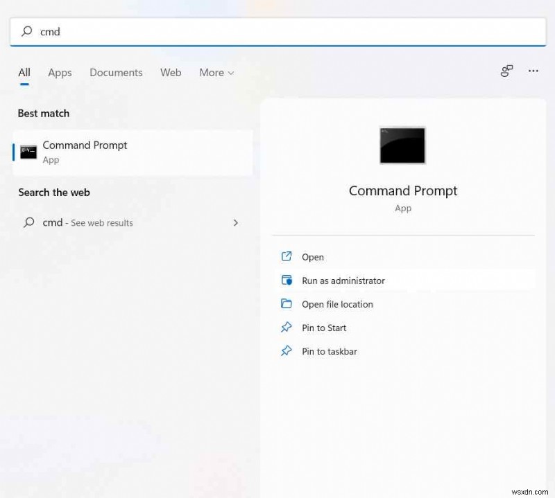The height and width of the screenshot is (498, 555).
Task: Click the Command Prompt icon in Best match
Action: (x=27, y=152)
